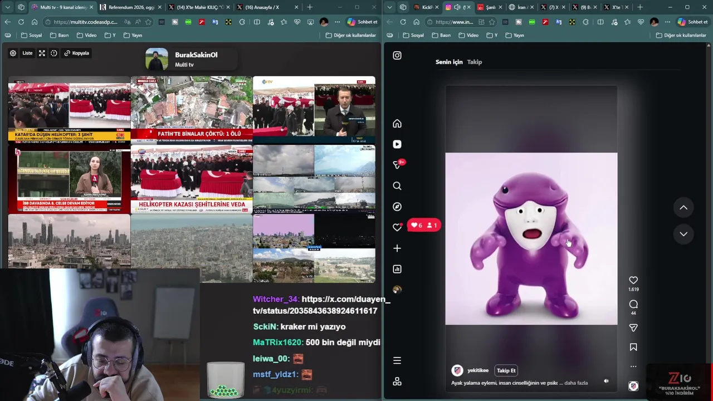Open Instagram explore compass icon
The image size is (713, 401).
[397, 207]
